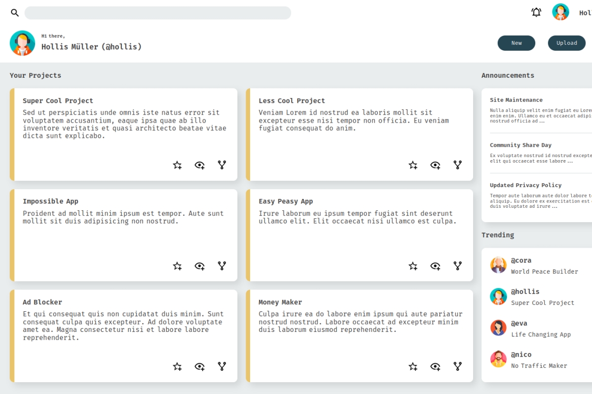Click Hollis Müller's large greeting avatar

click(22, 43)
